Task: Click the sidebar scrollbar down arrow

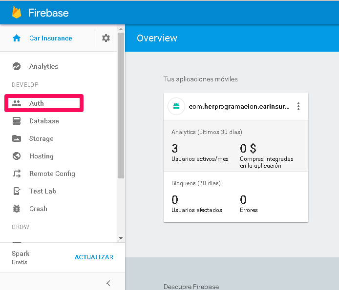Action: pyautogui.click(x=121, y=238)
